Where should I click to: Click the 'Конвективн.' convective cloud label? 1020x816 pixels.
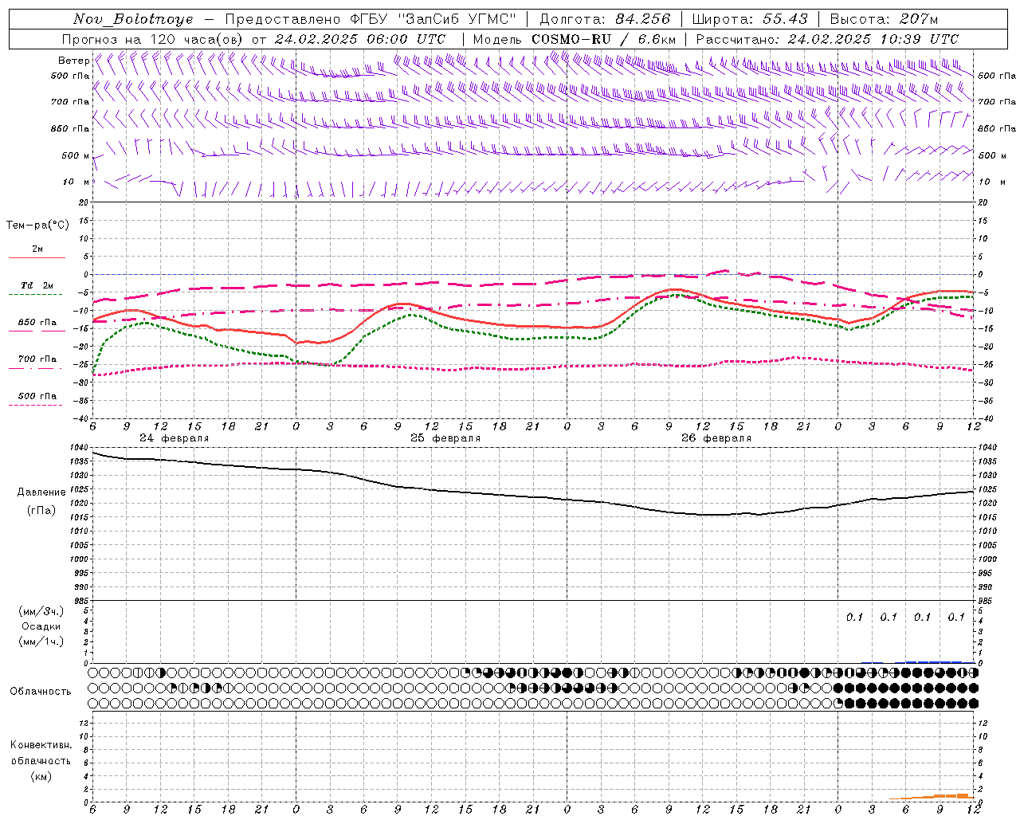tap(41, 745)
